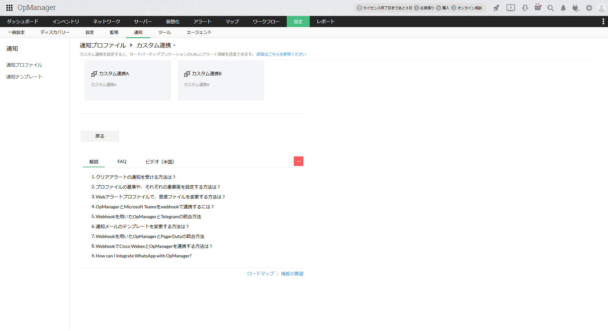Open 通知プロファイル in the sidebar

click(x=24, y=65)
